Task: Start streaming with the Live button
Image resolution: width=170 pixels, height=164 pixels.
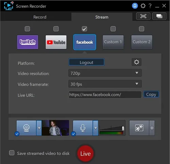Action: 86,153
